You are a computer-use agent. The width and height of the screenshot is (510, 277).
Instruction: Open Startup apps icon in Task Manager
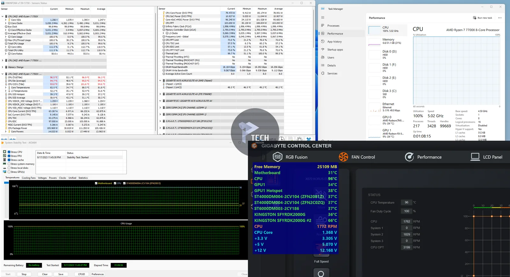[x=323, y=49]
